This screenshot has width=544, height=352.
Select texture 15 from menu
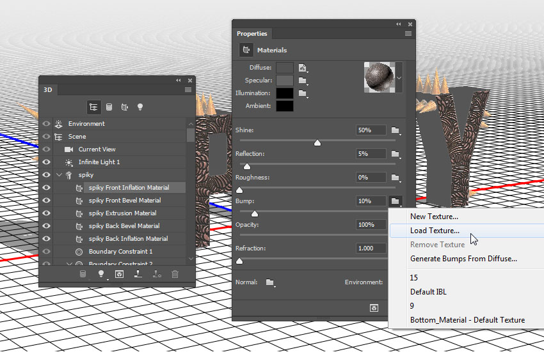[414, 278]
